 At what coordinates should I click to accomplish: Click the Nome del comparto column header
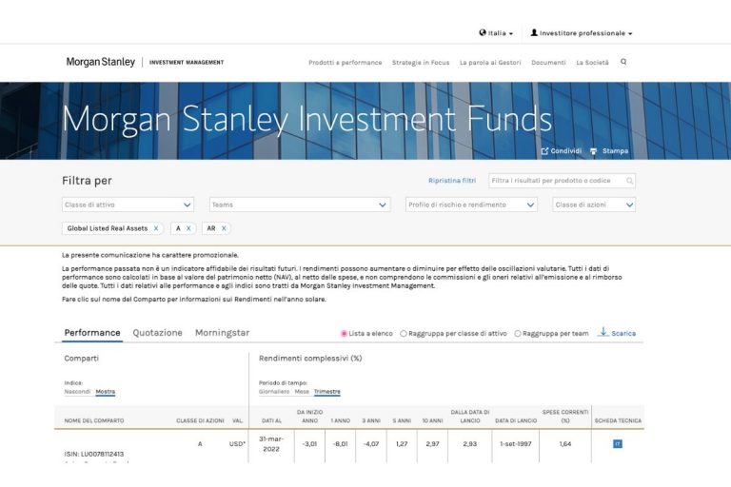point(94,420)
